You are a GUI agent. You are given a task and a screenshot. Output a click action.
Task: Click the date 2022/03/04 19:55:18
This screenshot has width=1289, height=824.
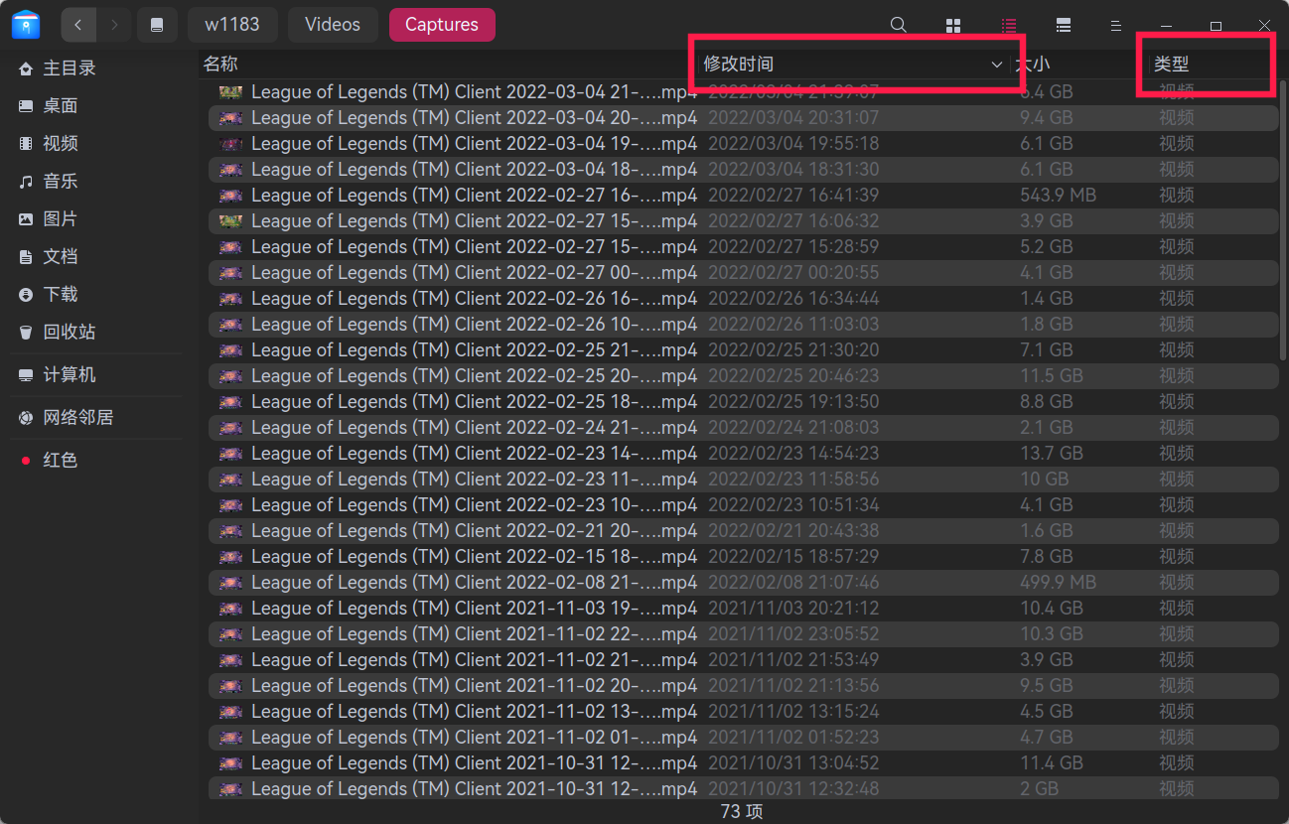pyautogui.click(x=793, y=144)
